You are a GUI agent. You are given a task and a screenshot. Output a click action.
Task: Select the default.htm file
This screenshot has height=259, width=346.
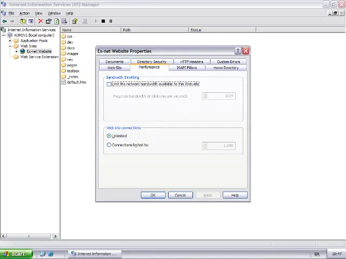[x=74, y=82]
